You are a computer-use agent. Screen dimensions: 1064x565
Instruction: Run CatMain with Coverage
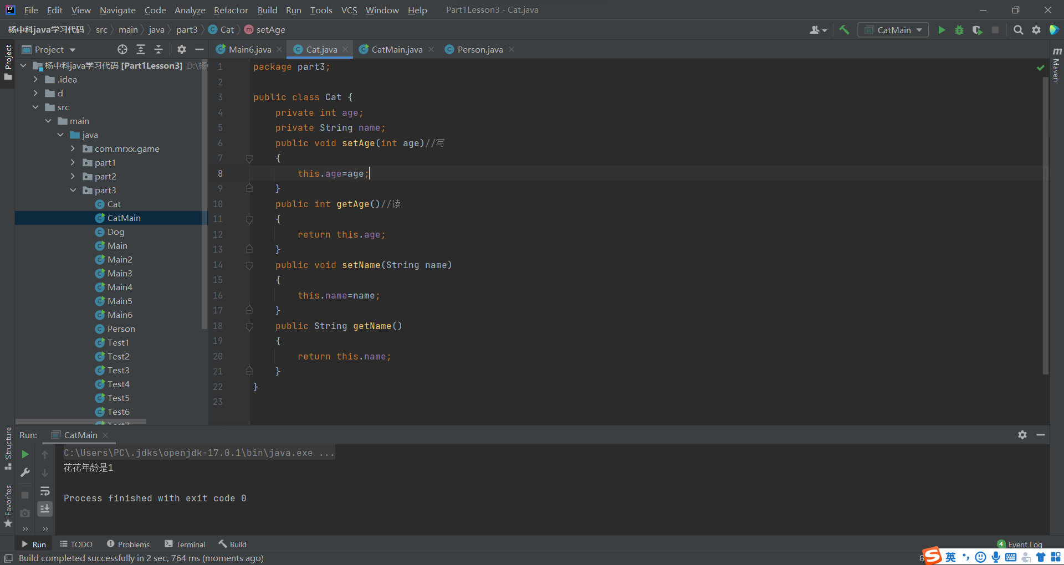[977, 30]
